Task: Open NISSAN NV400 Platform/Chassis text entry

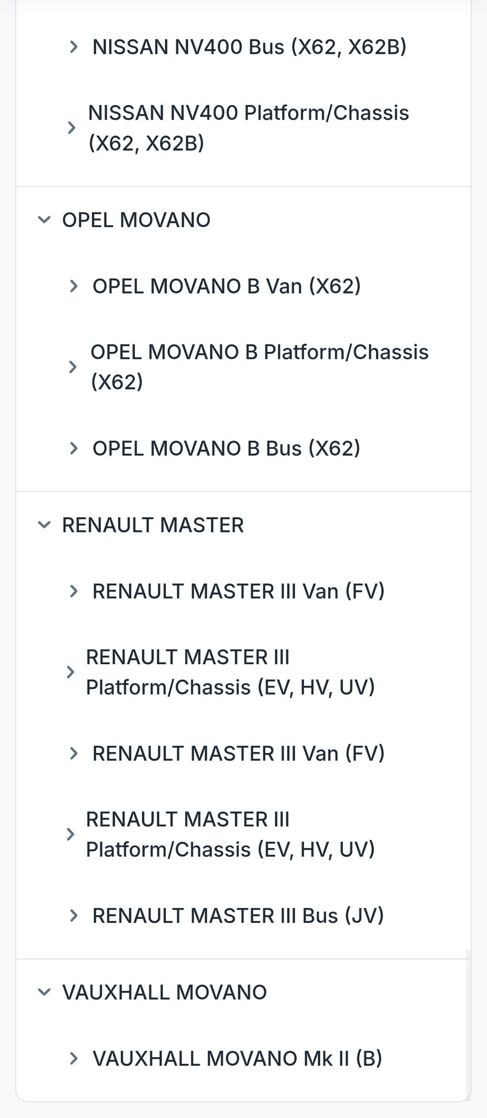Action: pos(249,128)
